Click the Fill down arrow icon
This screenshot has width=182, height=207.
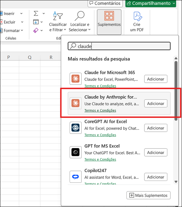click(x=36, y=22)
